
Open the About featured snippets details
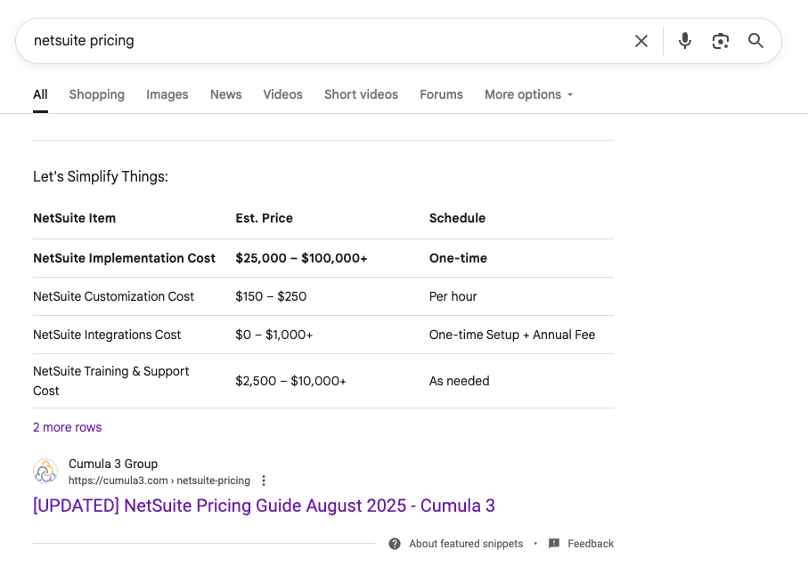466,543
